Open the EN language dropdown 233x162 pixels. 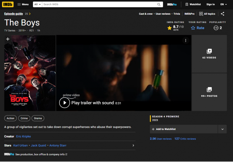point(223,4)
